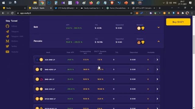Viewport: 195px width, 109px height.
Task: Open the Twitter bird icon
Action: pyautogui.click(x=7, y=46)
